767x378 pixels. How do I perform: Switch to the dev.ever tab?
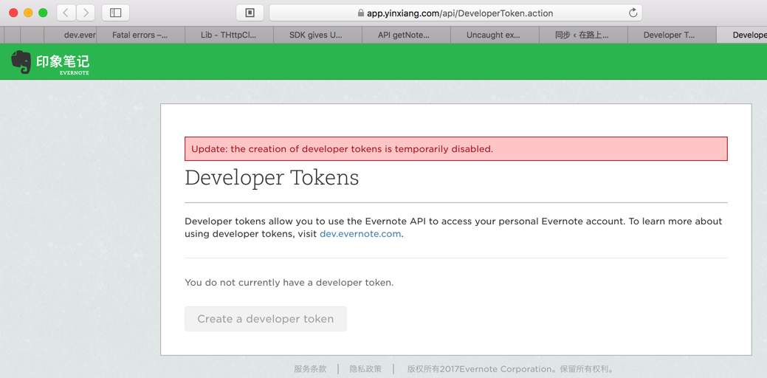click(70, 35)
